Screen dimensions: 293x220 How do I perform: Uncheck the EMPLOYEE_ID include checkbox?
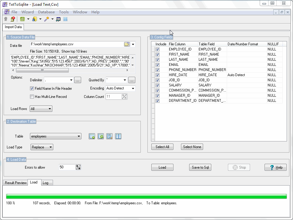click(x=157, y=50)
